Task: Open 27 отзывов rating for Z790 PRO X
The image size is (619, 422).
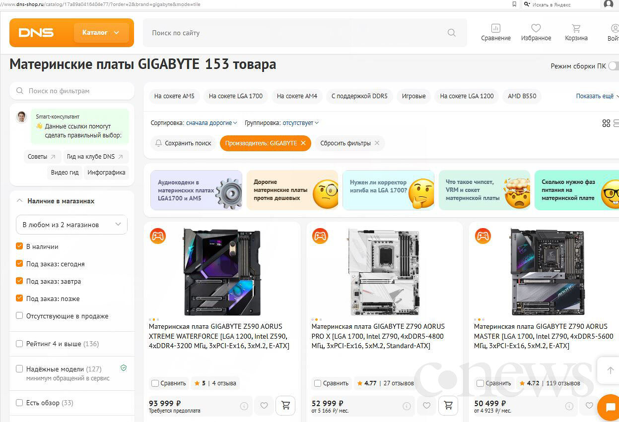Action: (385, 383)
